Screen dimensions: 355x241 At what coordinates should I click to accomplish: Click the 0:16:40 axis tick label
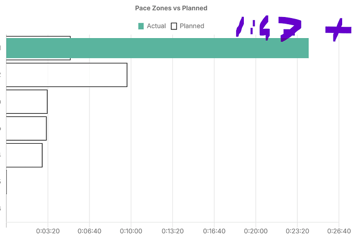click(214, 231)
